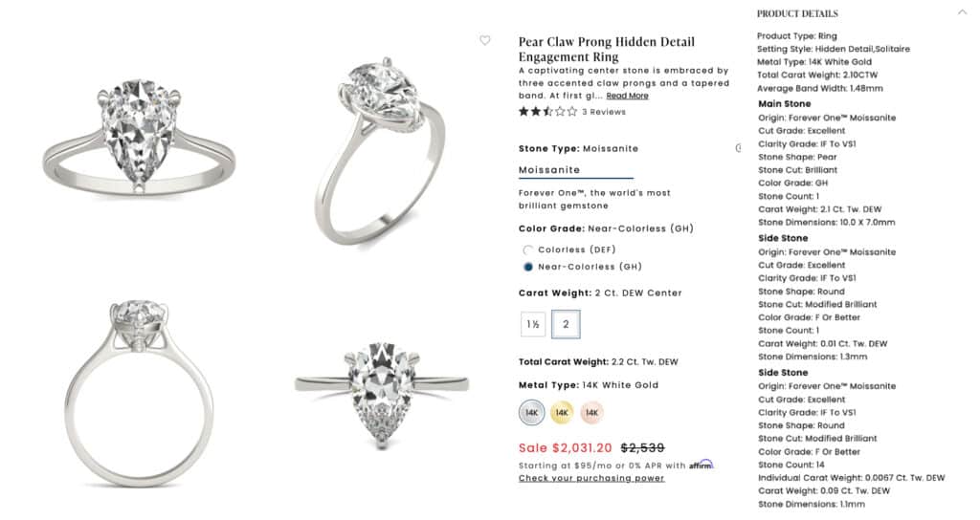Expand description with Read More

coord(627,96)
